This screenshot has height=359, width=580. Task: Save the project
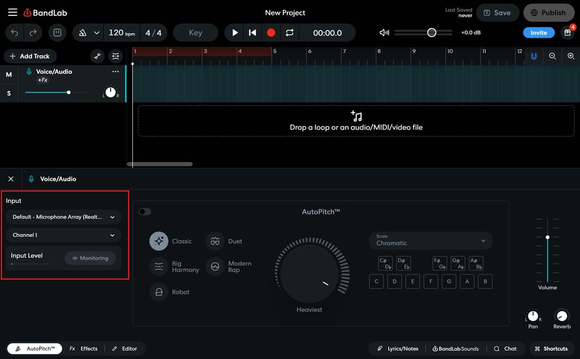[x=497, y=12]
